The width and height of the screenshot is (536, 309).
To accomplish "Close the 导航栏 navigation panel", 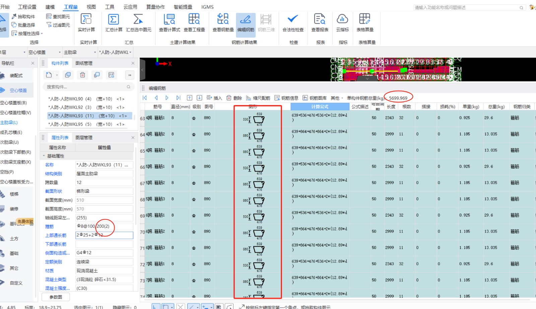I will click(32, 63).
